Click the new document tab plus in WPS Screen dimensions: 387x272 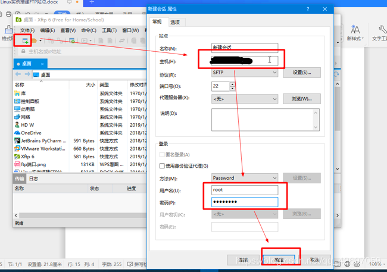[x=92, y=2]
